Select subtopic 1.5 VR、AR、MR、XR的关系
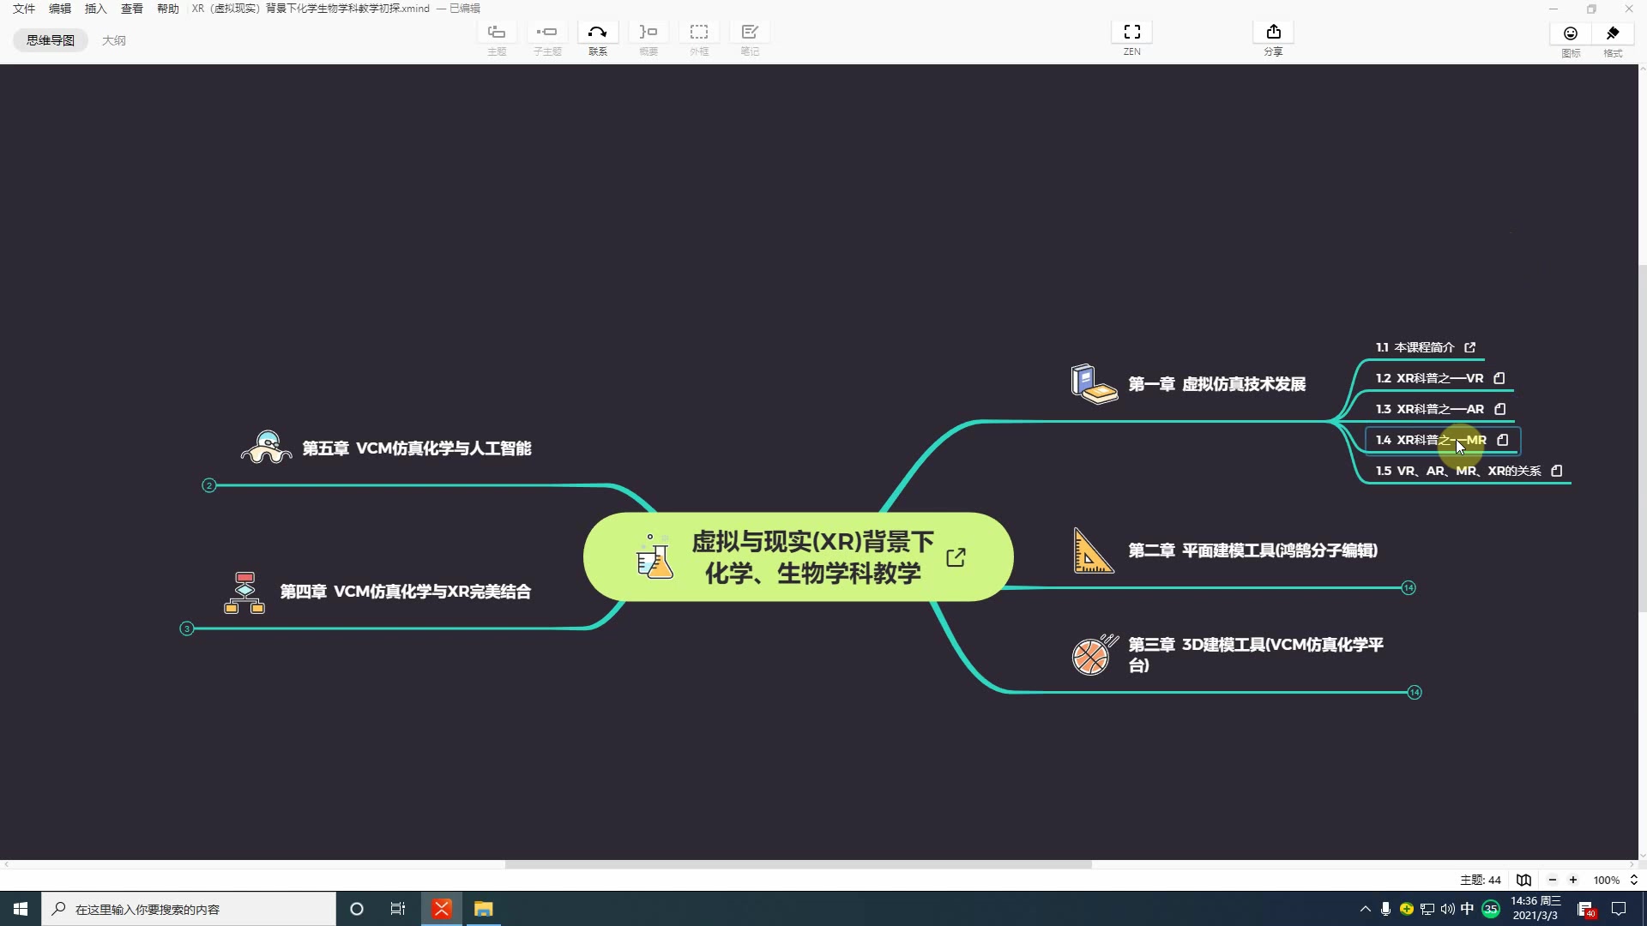Screen dimensions: 1647x926 click(x=1458, y=471)
